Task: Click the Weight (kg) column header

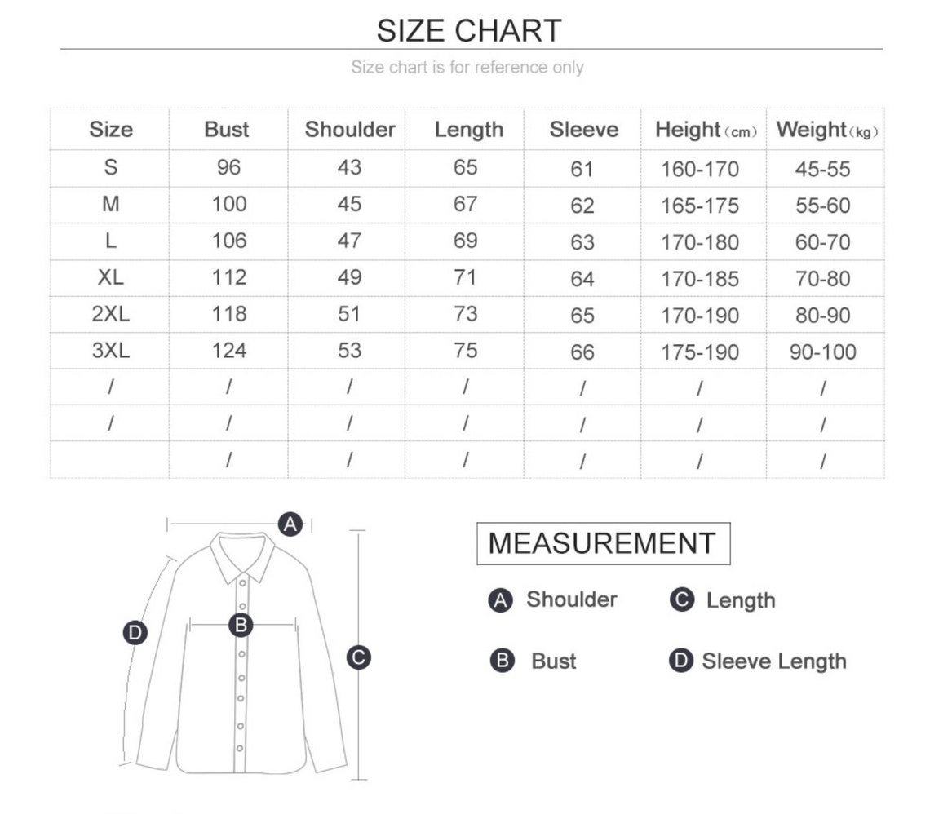Action: pos(826,130)
